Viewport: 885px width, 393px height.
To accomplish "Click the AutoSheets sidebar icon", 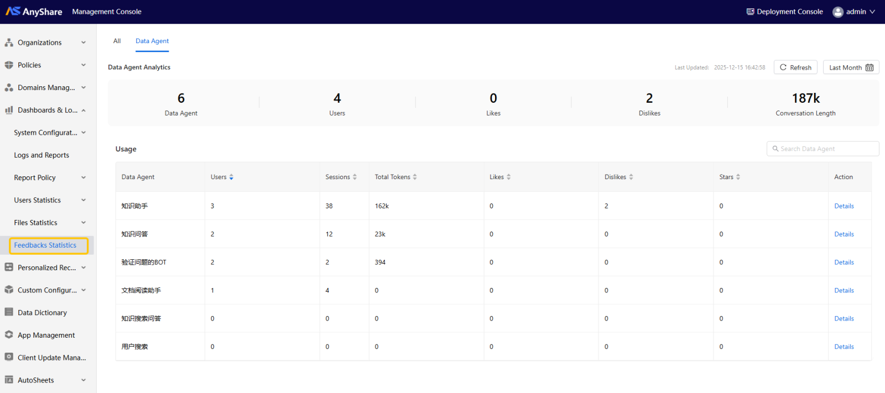I will pyautogui.click(x=9, y=380).
